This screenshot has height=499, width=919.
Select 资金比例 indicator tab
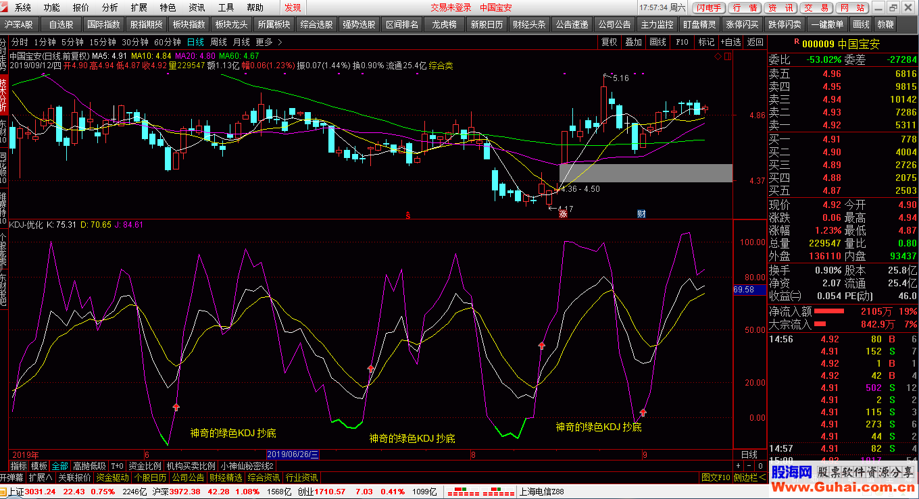[x=145, y=466]
